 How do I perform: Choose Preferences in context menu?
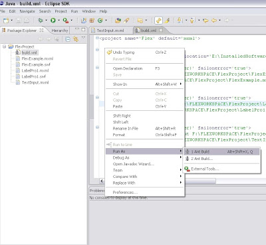click(x=145, y=193)
